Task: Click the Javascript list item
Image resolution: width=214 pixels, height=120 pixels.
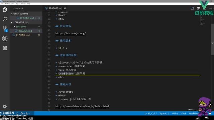Action: point(64,92)
